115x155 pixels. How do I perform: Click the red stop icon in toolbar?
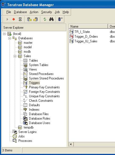pyautogui.click(x=14, y=19)
